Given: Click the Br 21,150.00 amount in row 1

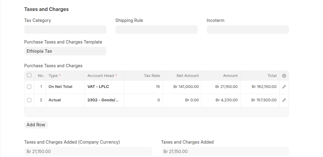Looking at the screenshot, I should (x=221, y=87).
